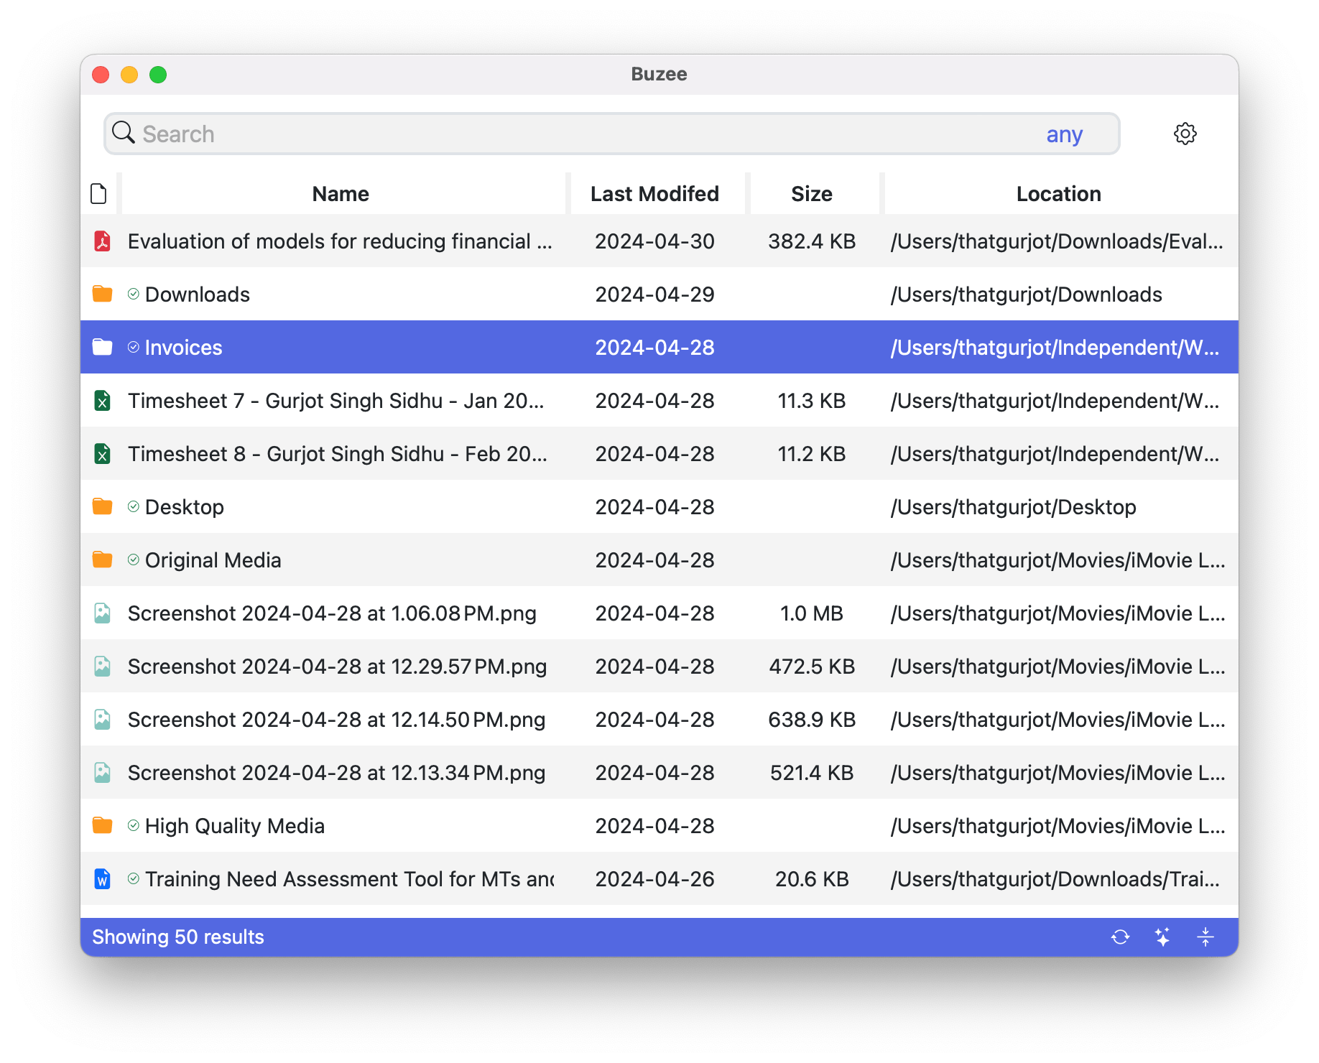Click the Excel icon beside Timesheet 7
This screenshot has height=1063, width=1319.
[x=102, y=401]
